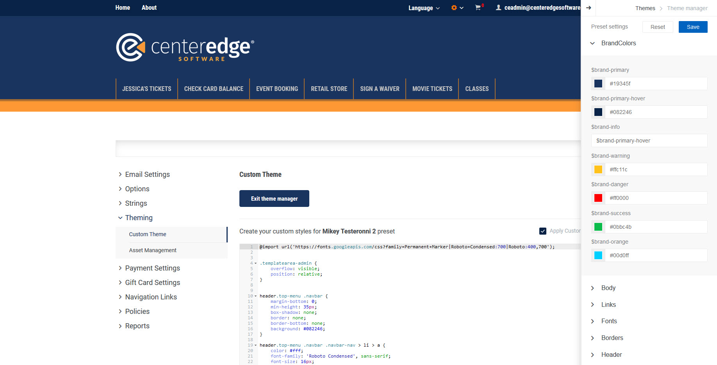Open the shopping cart icon
The height and width of the screenshot is (365, 717).
478,8
